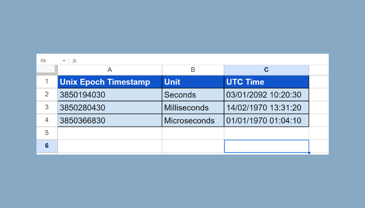Select the UTC Time header cell
The image size is (365, 208).
tap(266, 82)
